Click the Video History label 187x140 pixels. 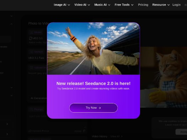100,136
